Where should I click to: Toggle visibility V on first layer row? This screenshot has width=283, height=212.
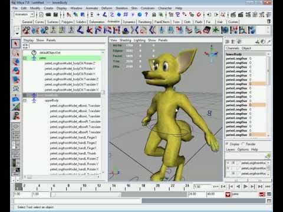point(228,163)
